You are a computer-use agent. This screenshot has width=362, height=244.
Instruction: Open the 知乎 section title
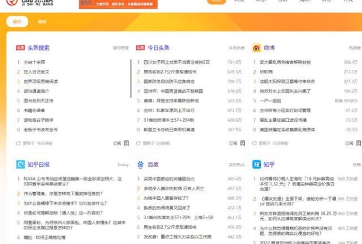click(269, 164)
